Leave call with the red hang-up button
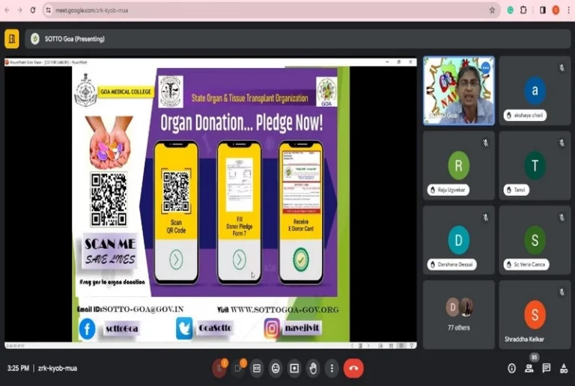 353,369
